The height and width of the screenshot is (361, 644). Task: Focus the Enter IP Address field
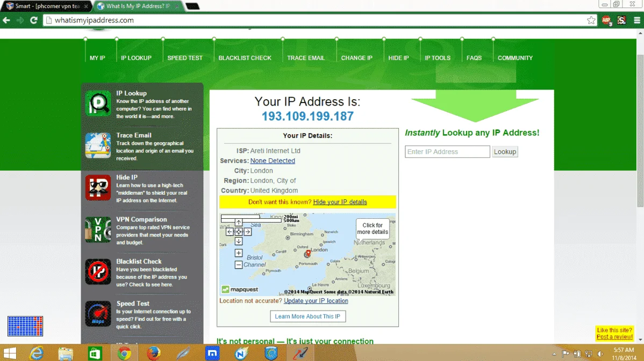(447, 152)
